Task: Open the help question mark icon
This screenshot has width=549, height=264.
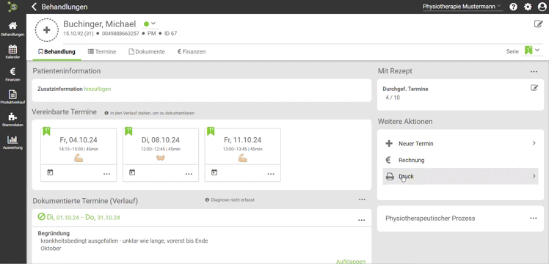Action: [x=513, y=7]
